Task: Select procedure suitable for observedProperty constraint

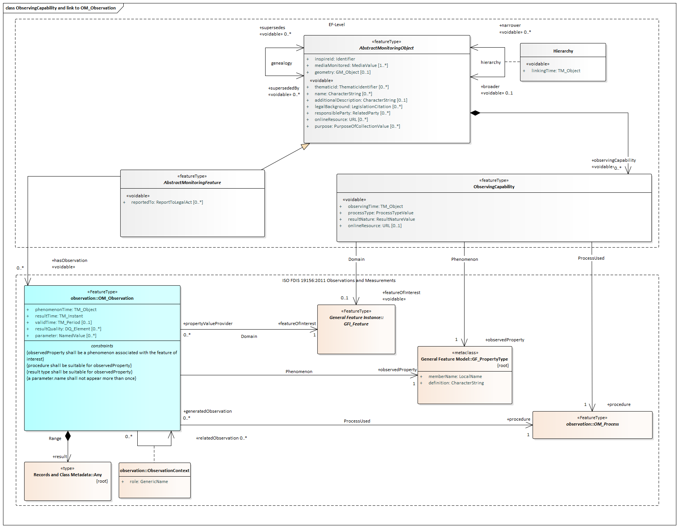Action: (x=79, y=365)
